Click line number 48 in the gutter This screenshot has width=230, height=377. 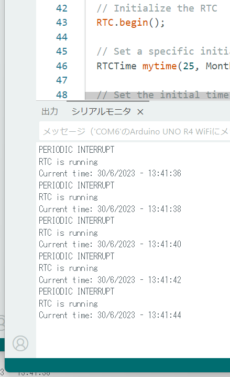(x=62, y=95)
